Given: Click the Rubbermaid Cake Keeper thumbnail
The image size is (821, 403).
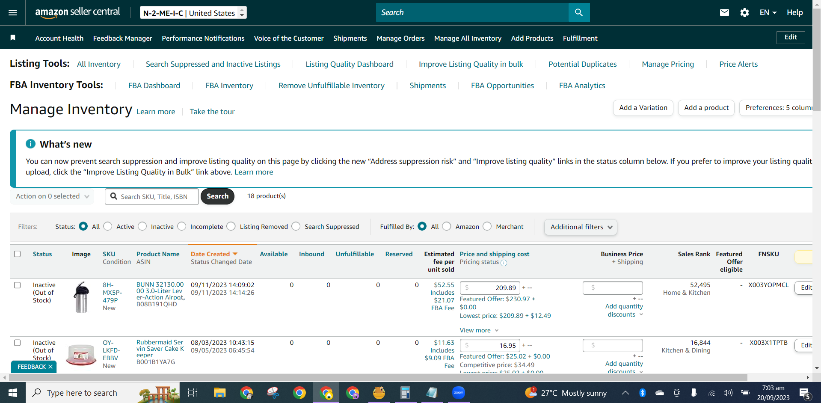Looking at the screenshot, I should pyautogui.click(x=81, y=354).
